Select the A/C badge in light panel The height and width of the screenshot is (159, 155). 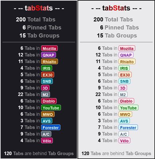click(x=124, y=134)
